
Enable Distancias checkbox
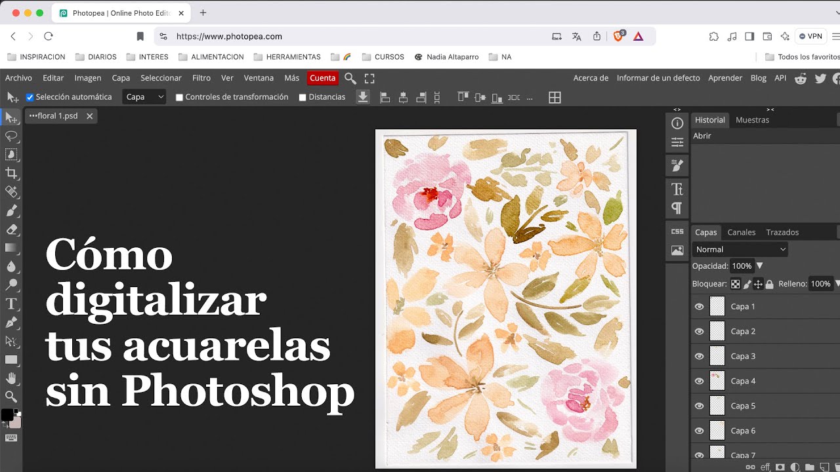click(303, 97)
